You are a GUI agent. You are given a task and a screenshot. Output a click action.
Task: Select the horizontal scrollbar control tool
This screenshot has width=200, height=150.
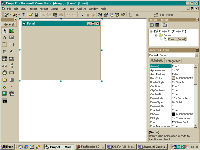[5, 66]
